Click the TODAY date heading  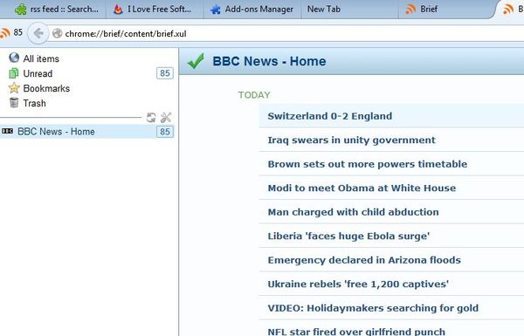tap(254, 95)
